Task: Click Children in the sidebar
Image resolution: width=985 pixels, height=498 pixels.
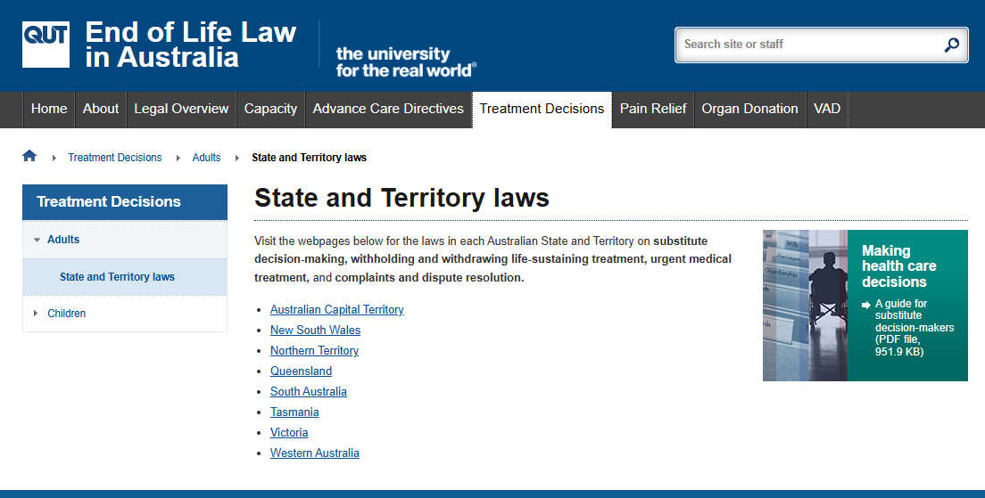Action: (x=67, y=313)
